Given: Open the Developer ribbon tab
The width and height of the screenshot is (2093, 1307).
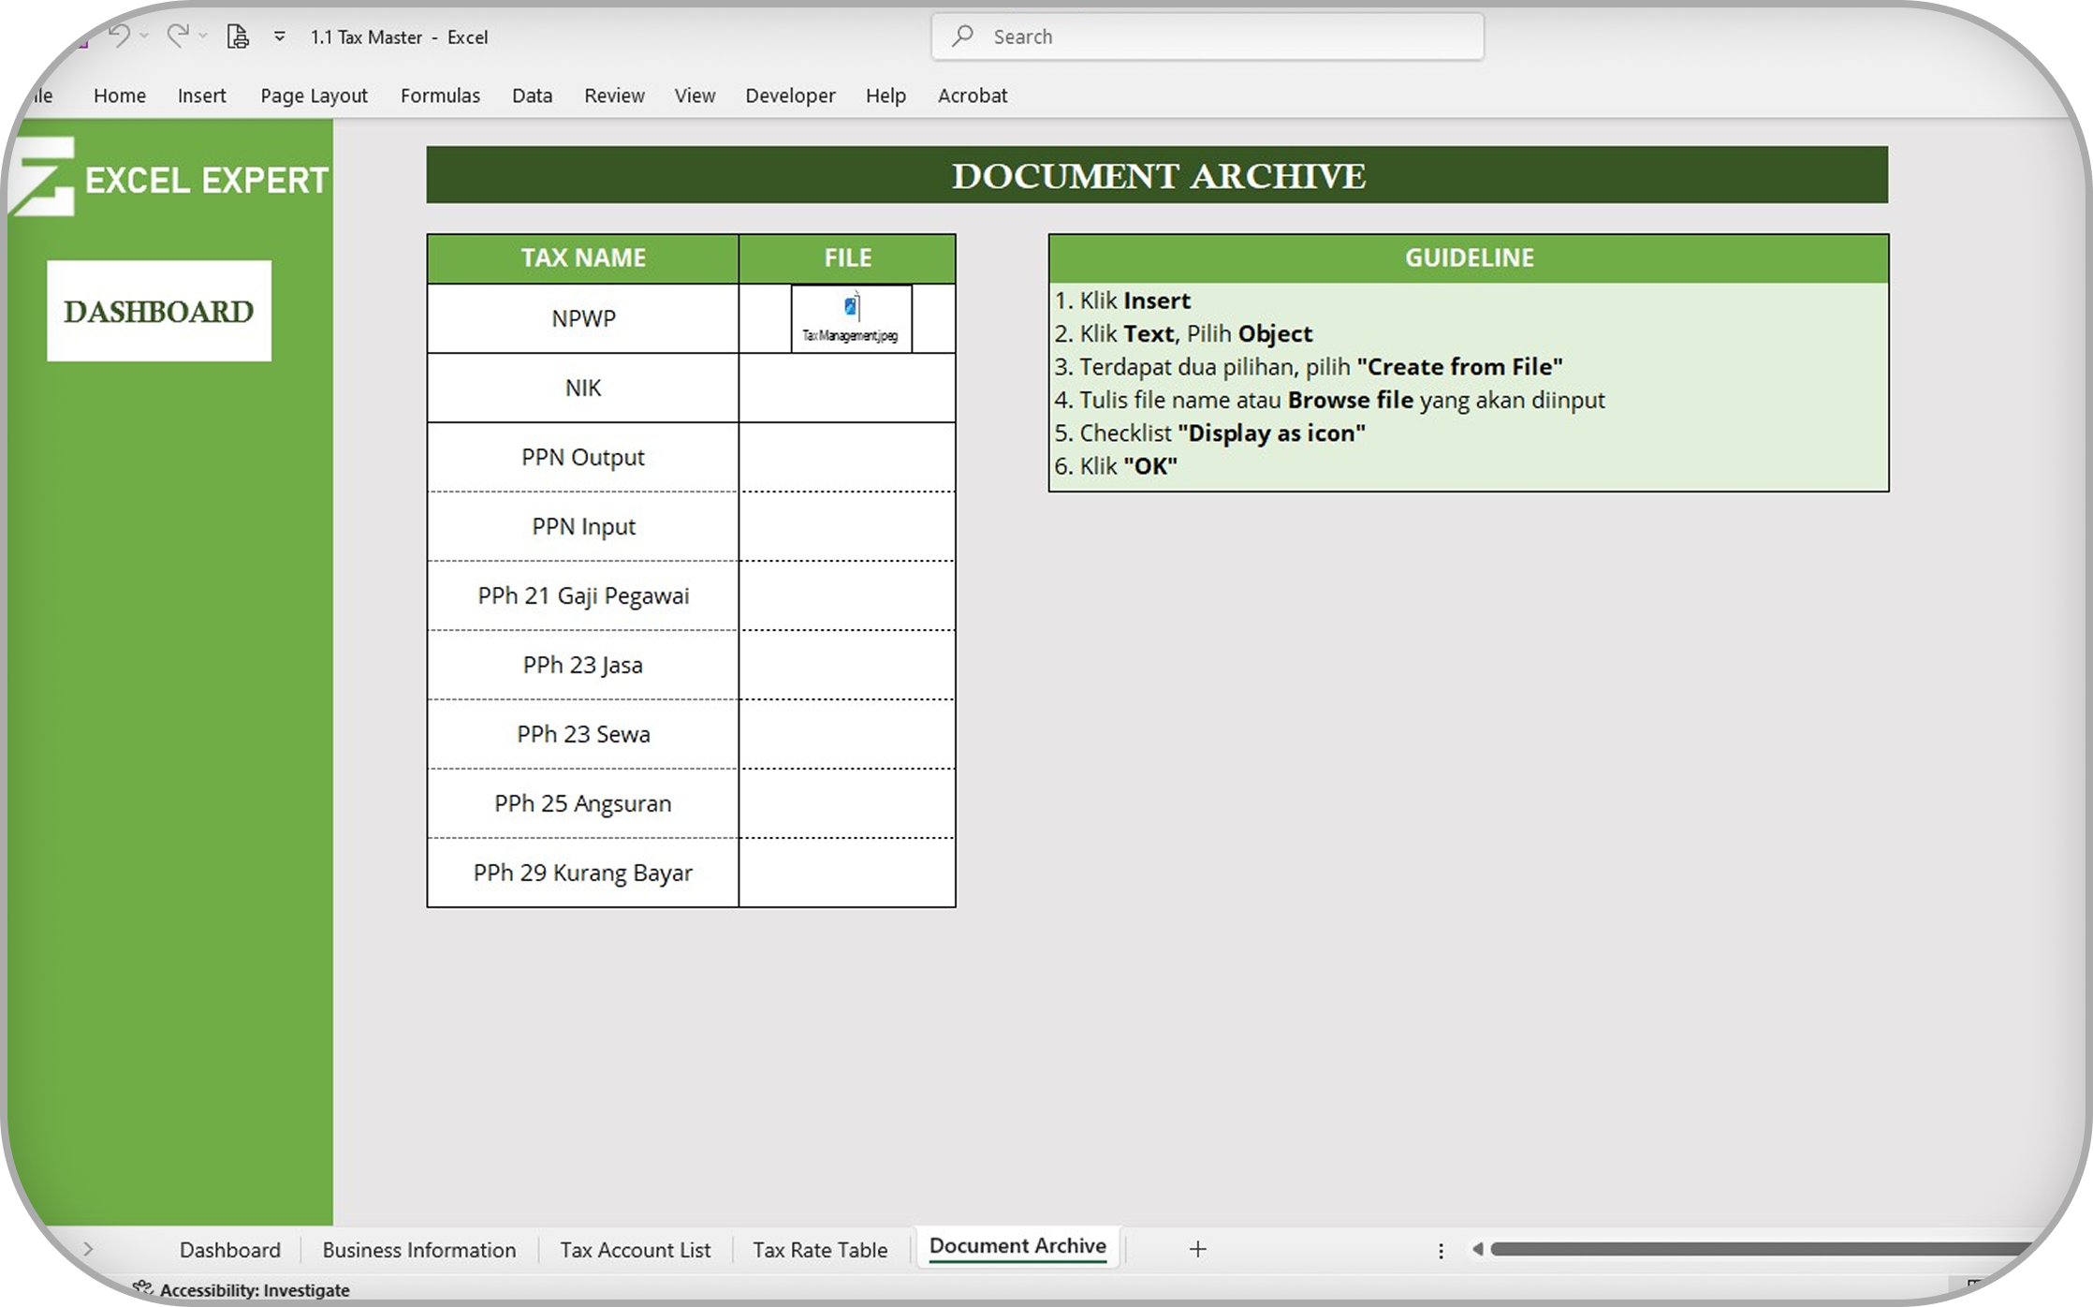Looking at the screenshot, I should [790, 95].
